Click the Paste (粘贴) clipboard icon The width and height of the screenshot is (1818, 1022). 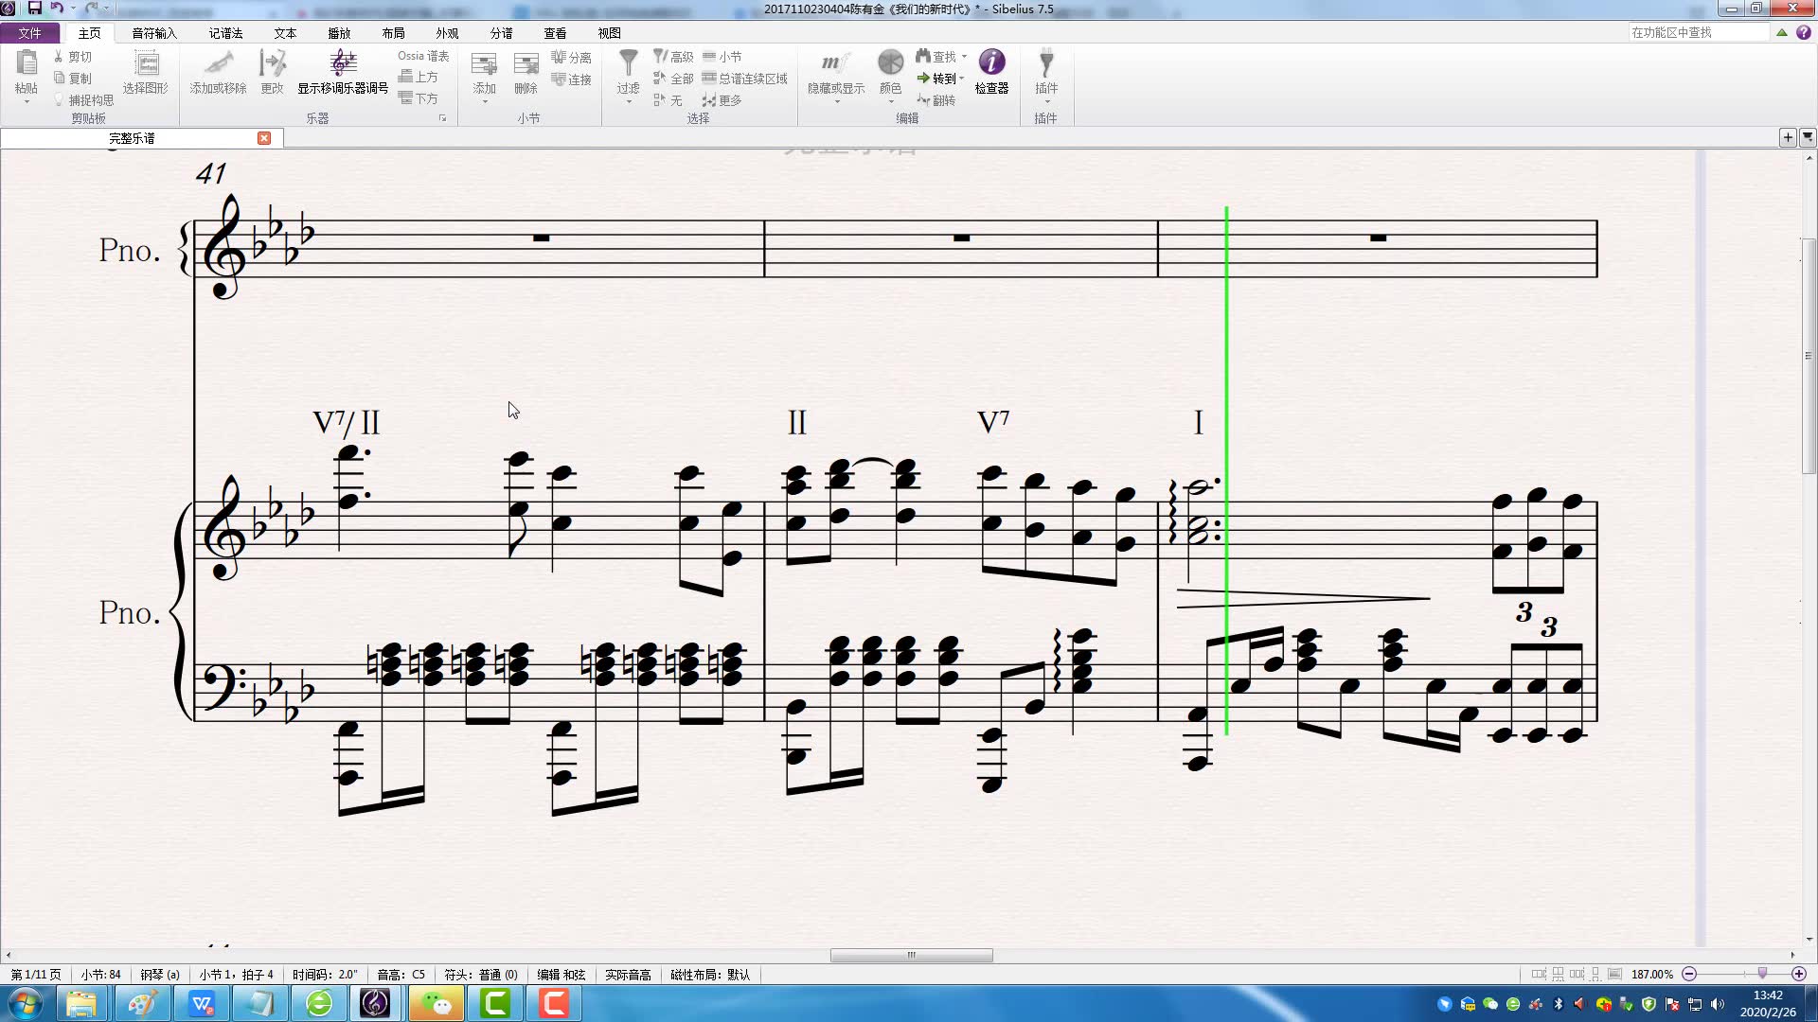coord(27,64)
